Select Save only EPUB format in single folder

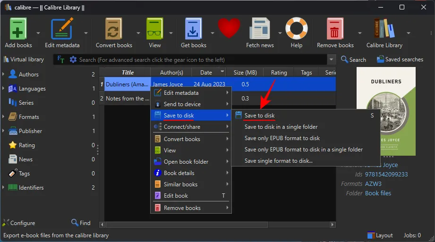tap(306, 150)
